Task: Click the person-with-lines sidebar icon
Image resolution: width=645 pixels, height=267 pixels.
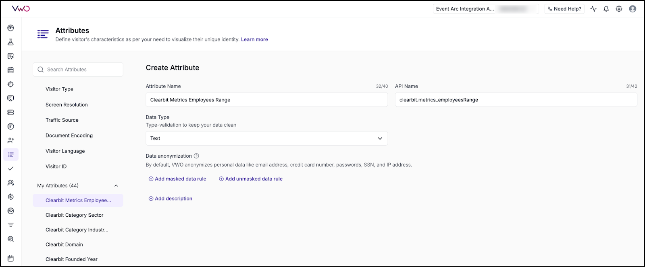Action: tap(11, 141)
